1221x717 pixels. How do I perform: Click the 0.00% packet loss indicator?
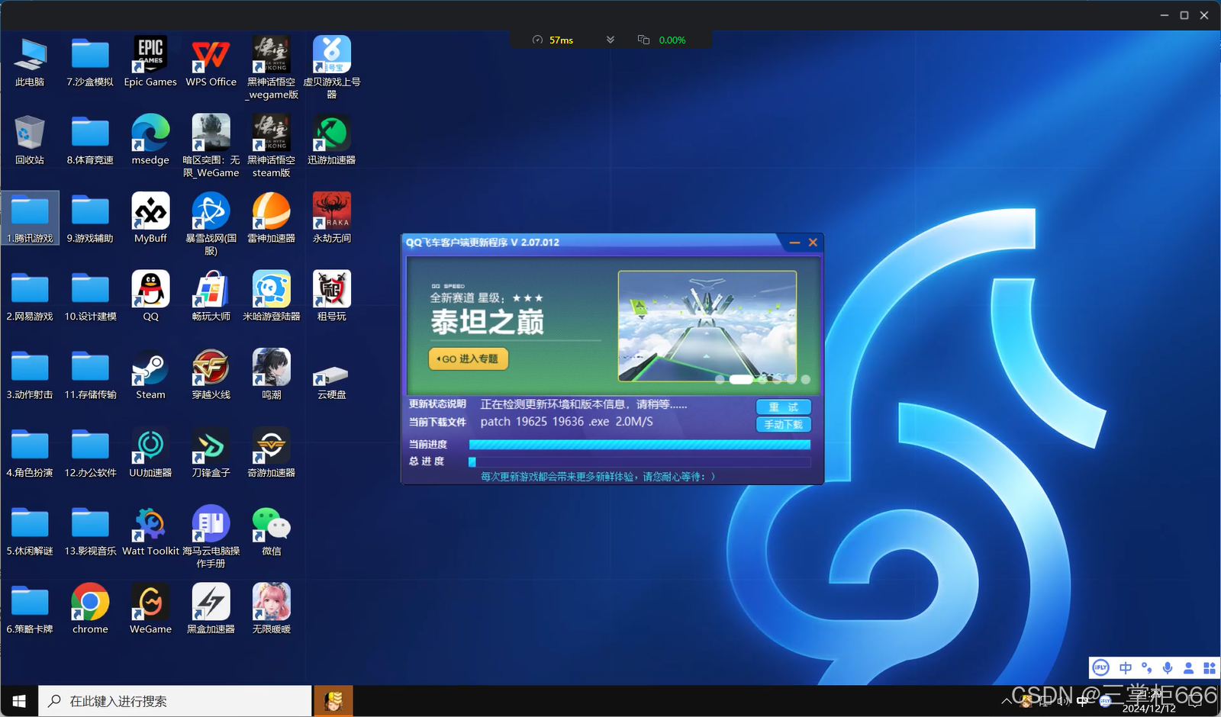(662, 40)
